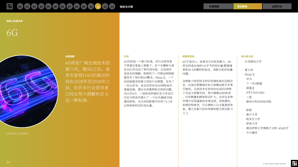Click the image caption 6G将是第六代无线网络
Viewport: 298px width, 167px height.
click(x=17, y=133)
